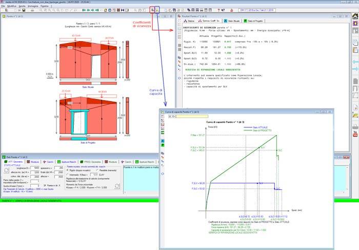Go to next wall green arrow
Viewport: 359px width, 250px height.
(x=92, y=10)
